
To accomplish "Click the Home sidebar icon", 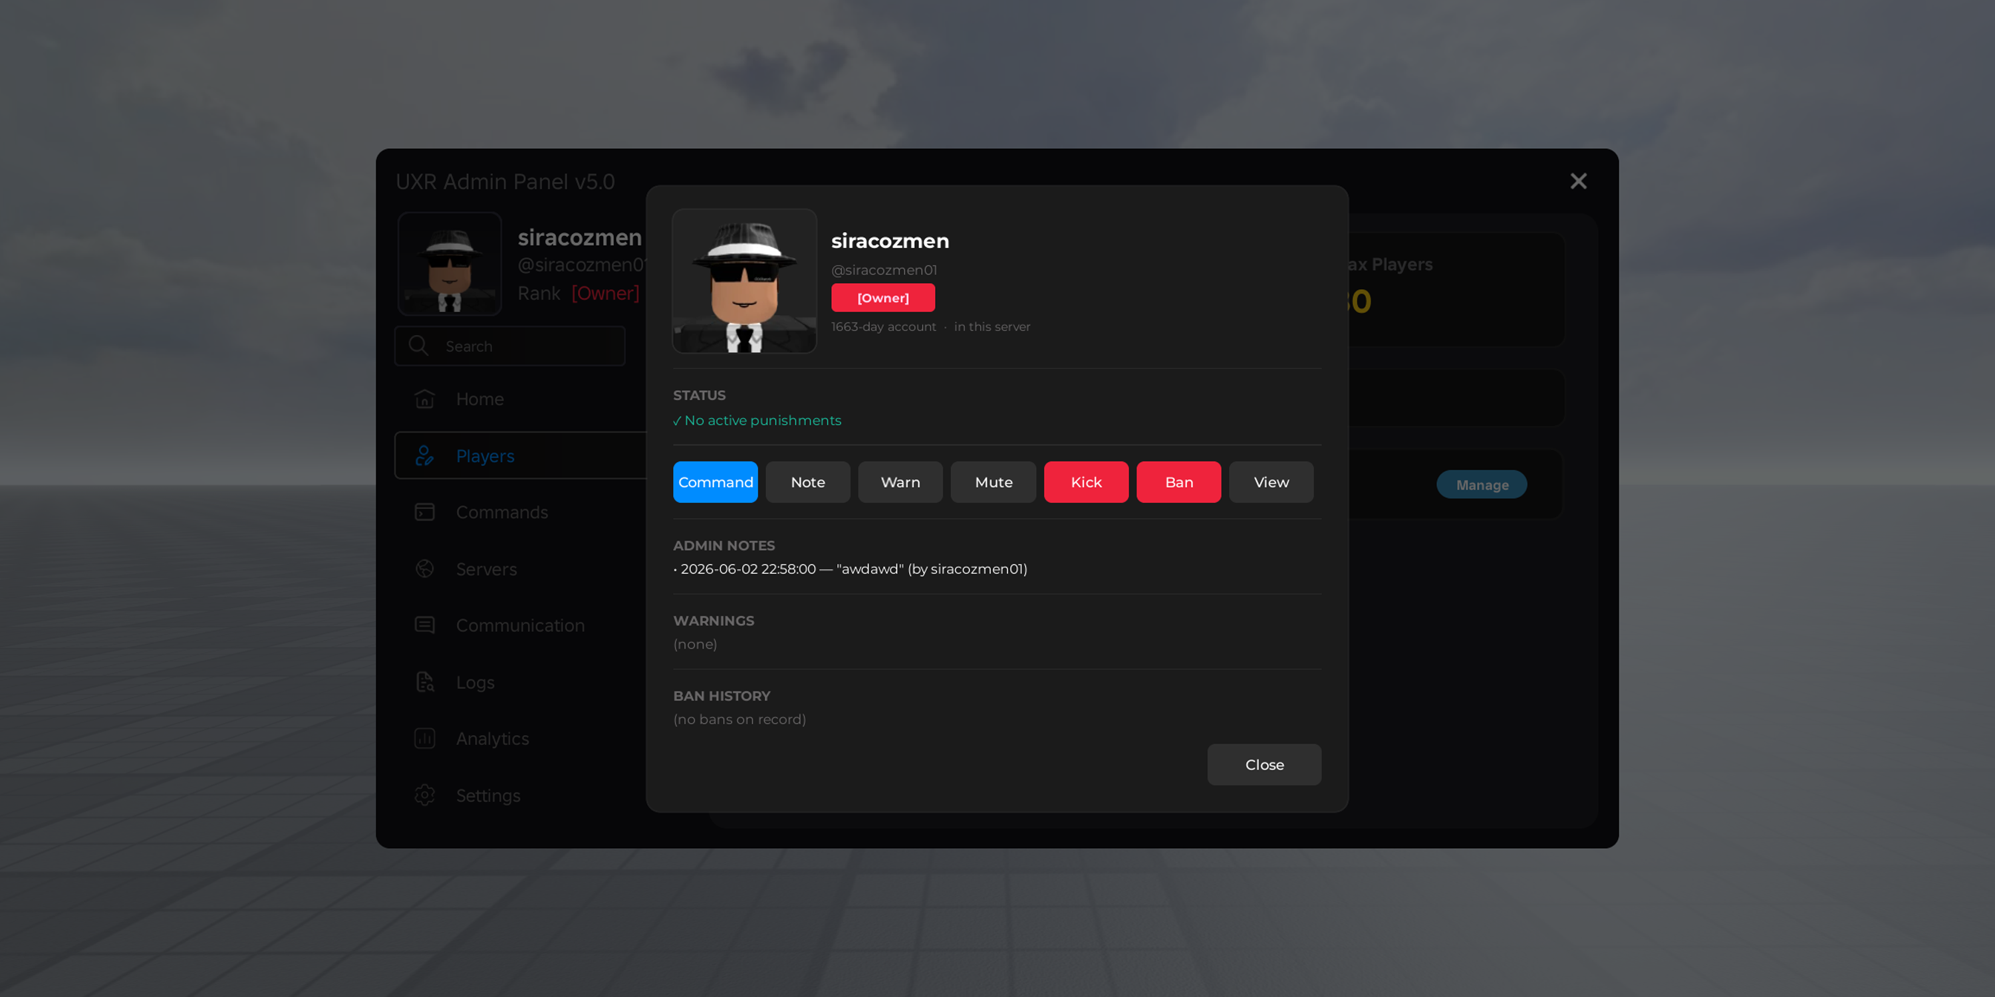I will coord(424,399).
